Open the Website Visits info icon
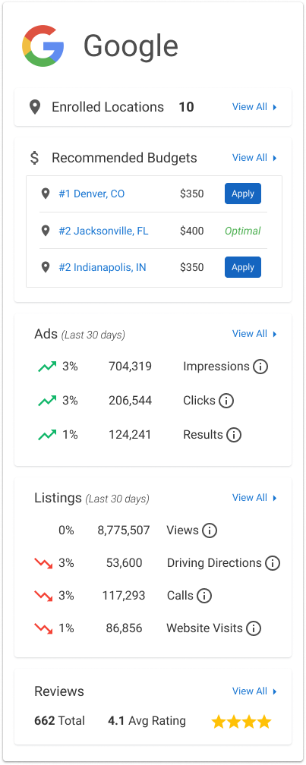The width and height of the screenshot is (306, 765). click(254, 628)
